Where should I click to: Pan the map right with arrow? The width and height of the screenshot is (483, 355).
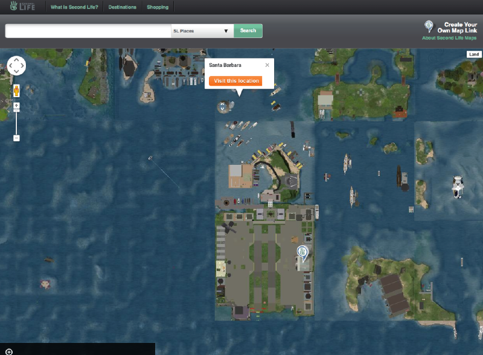tap(23, 65)
